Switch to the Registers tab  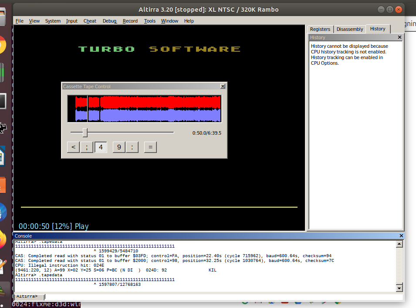point(320,29)
